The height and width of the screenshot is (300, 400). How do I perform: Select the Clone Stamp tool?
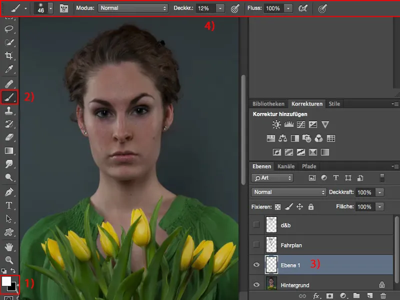tap(9, 110)
